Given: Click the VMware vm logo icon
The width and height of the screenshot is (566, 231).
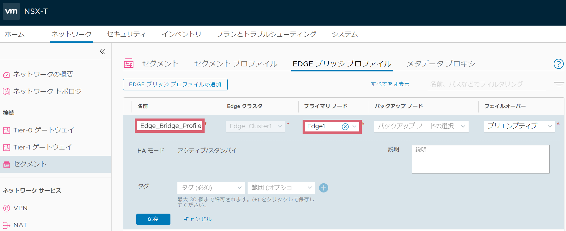Looking at the screenshot, I should (x=11, y=11).
